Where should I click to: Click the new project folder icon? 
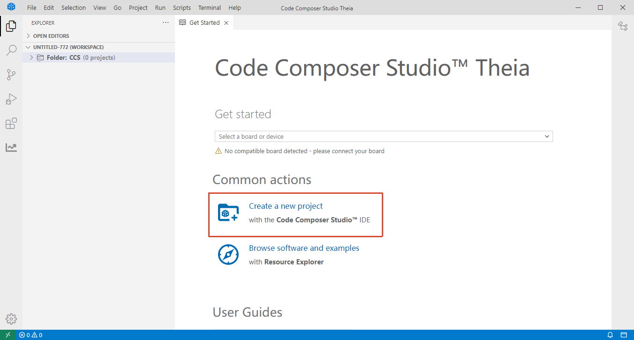(x=229, y=213)
